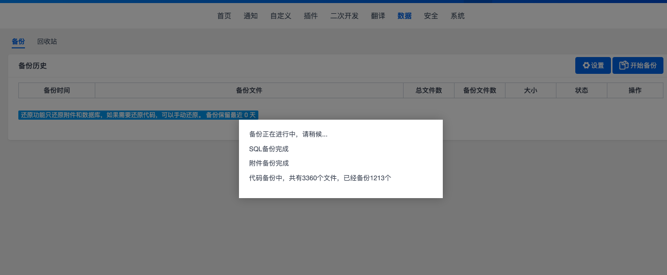667x275 pixels.
Task: Click the blue restore notice text
Action: click(x=138, y=115)
